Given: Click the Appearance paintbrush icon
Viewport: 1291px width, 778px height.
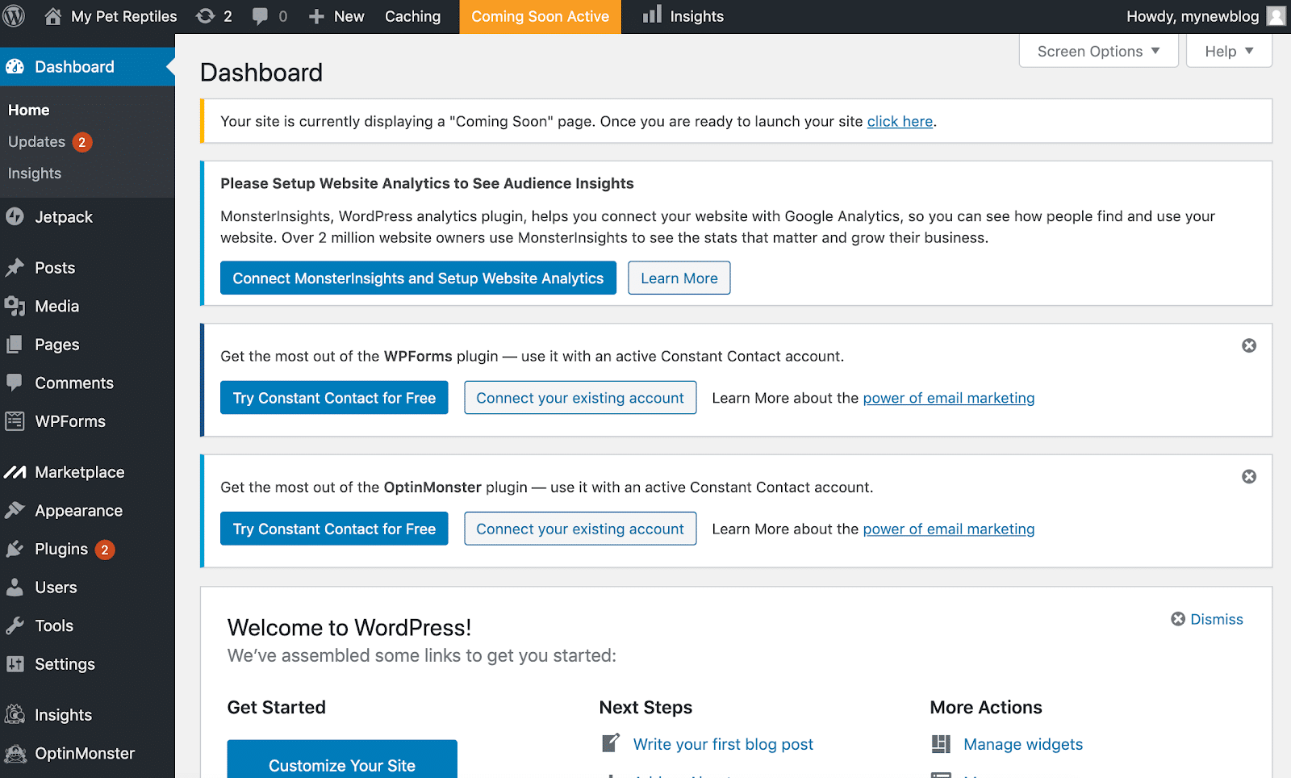Looking at the screenshot, I should tap(15, 510).
